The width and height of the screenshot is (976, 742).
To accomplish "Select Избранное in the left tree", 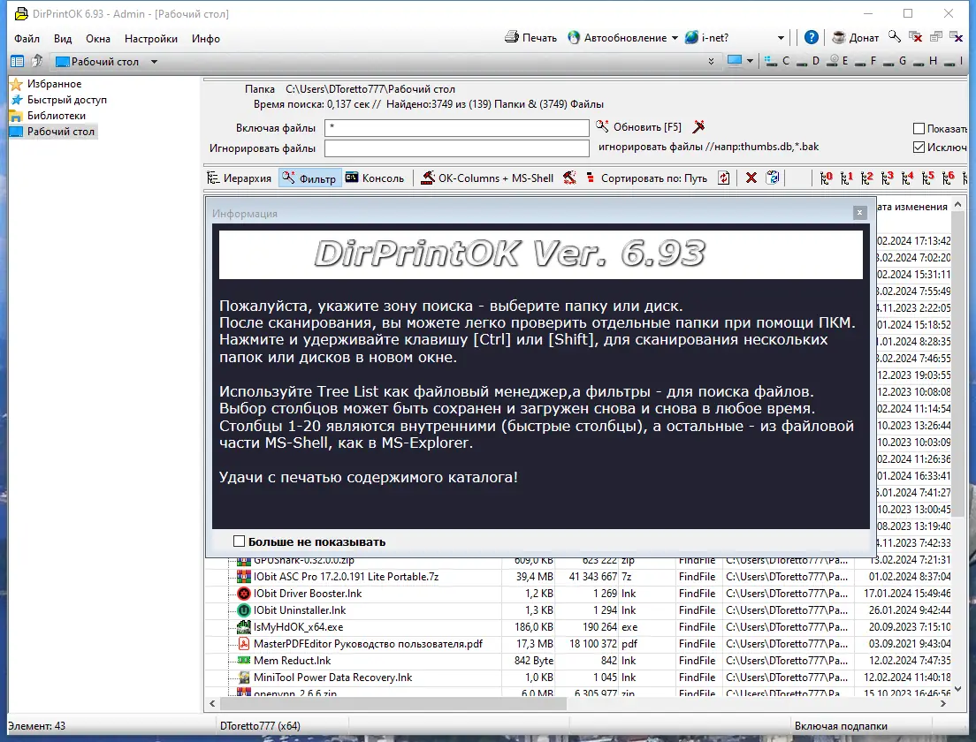I will coord(47,83).
